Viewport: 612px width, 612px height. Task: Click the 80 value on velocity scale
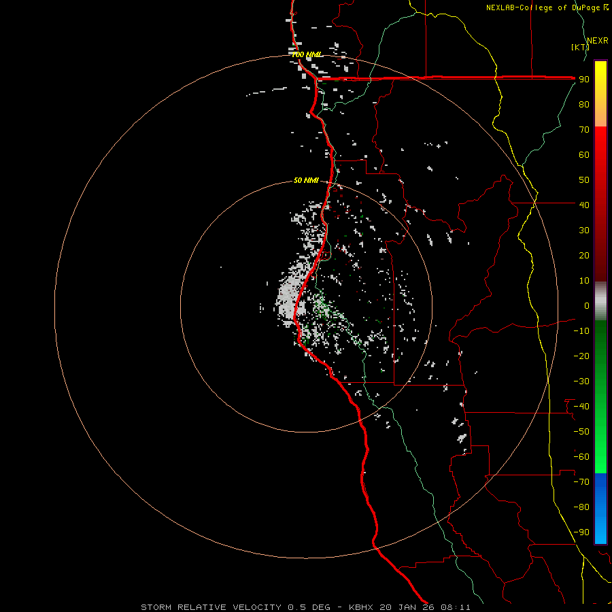(x=584, y=104)
